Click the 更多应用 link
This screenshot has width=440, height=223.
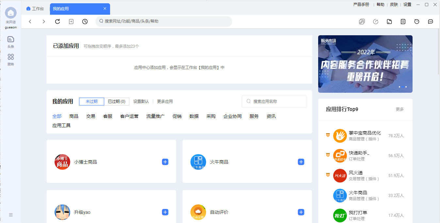[165, 102]
